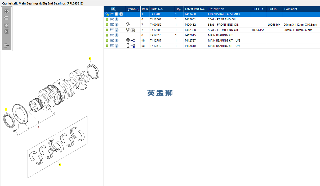The height and width of the screenshot is (186, 320).
Task: Open info for T412308 seal
Action: tap(117, 30)
